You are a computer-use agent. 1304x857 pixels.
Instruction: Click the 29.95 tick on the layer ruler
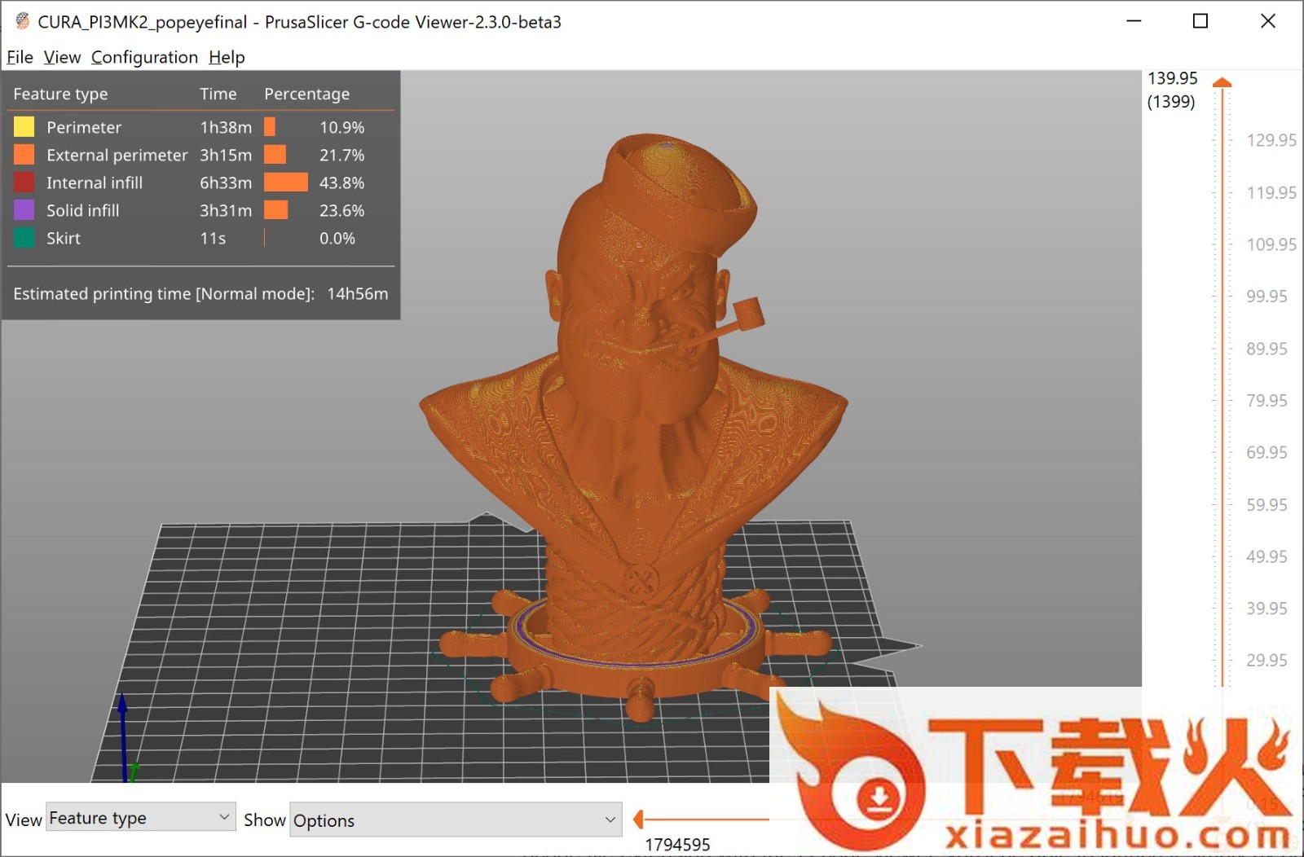pyautogui.click(x=1267, y=661)
